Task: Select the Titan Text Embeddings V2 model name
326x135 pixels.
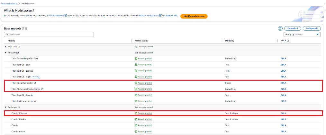Action: pyautogui.click(x=23, y=101)
